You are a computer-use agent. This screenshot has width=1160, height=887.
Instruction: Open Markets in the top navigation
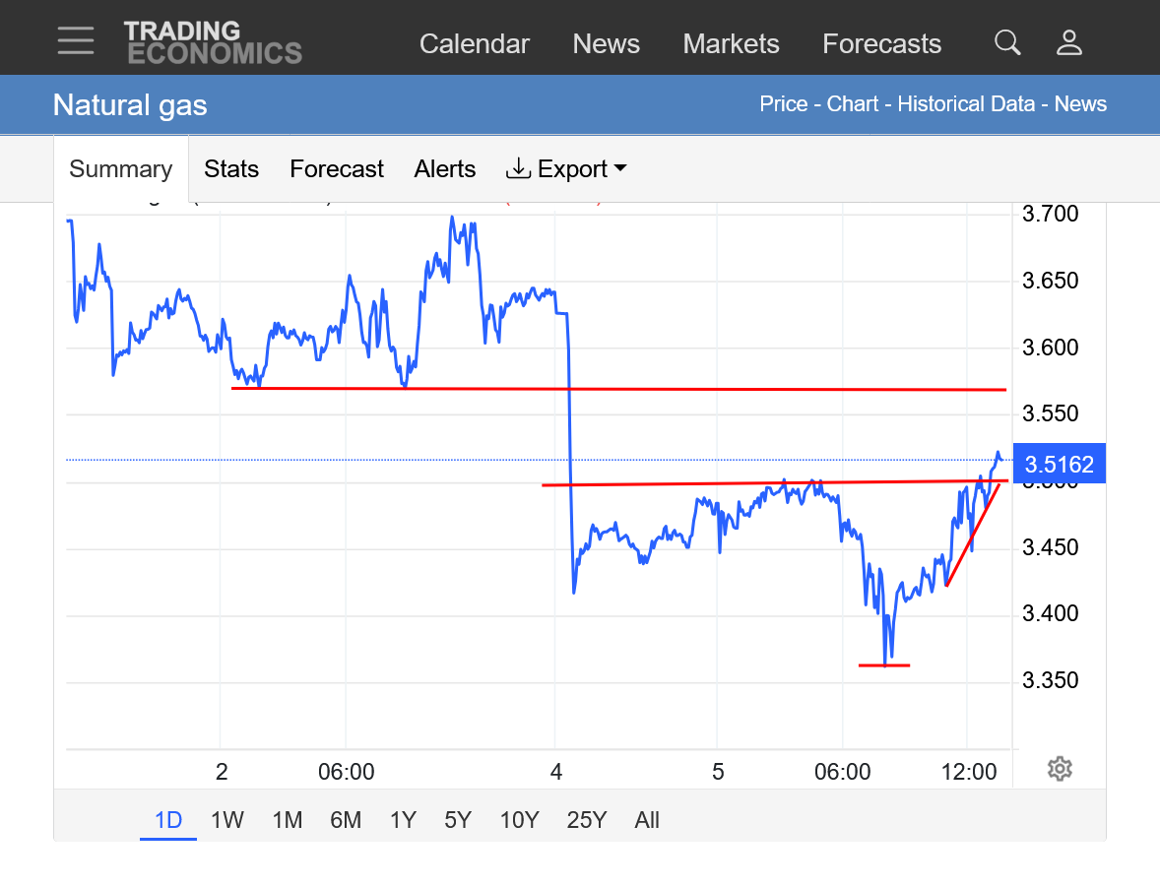pos(732,44)
